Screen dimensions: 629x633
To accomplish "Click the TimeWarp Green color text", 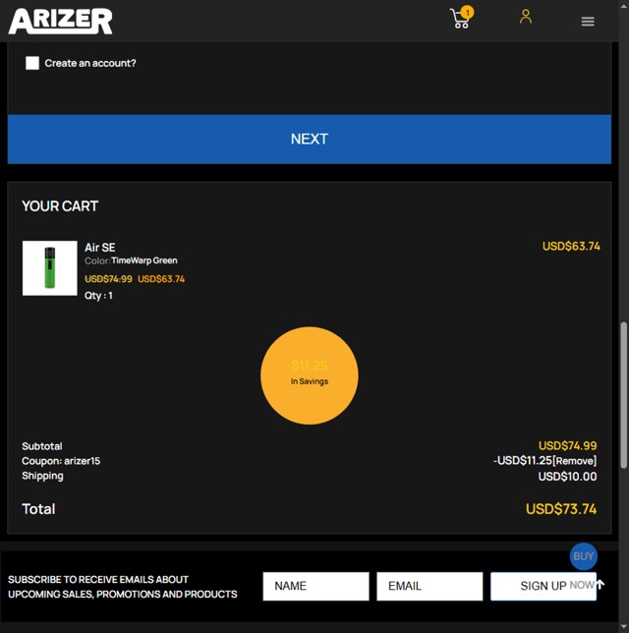I will 144,260.
